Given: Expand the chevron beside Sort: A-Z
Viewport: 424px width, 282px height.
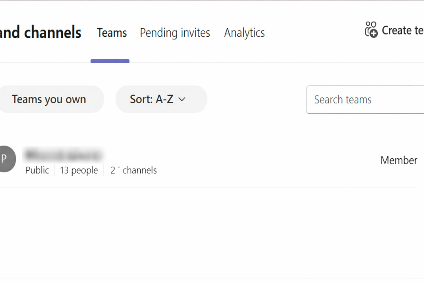Looking at the screenshot, I should click(182, 100).
